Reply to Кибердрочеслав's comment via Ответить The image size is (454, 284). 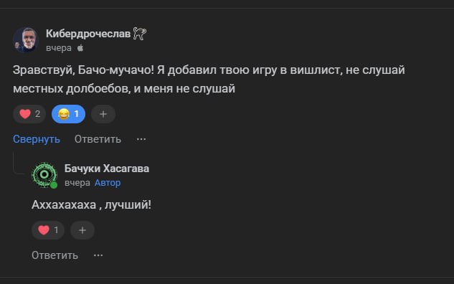[98, 139]
